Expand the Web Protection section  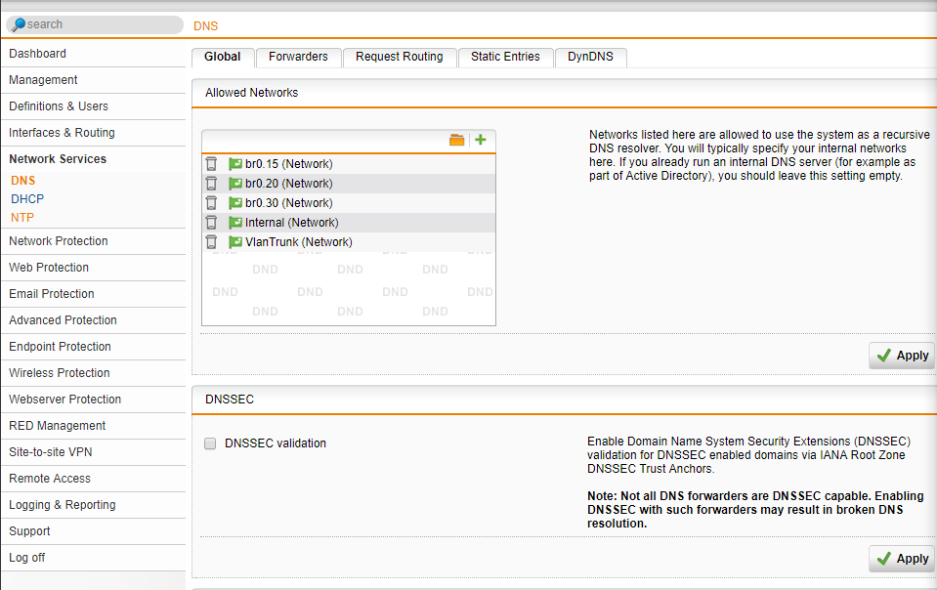click(48, 267)
